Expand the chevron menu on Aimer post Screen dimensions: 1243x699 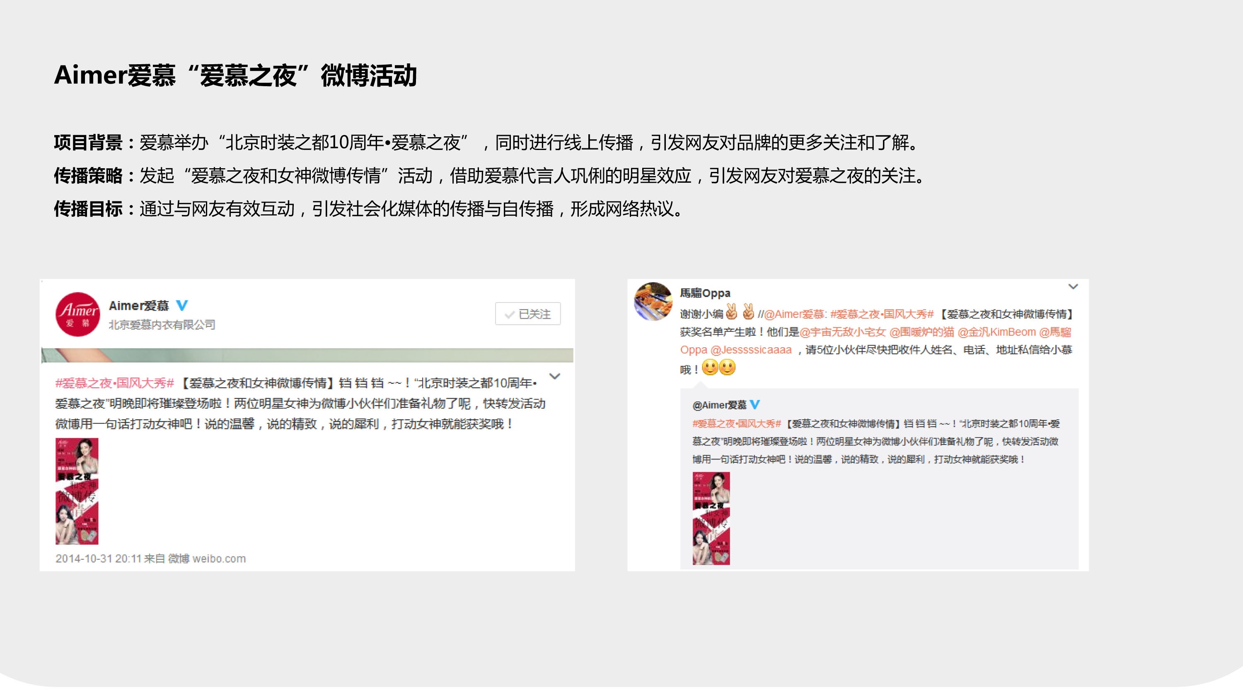[x=555, y=376]
